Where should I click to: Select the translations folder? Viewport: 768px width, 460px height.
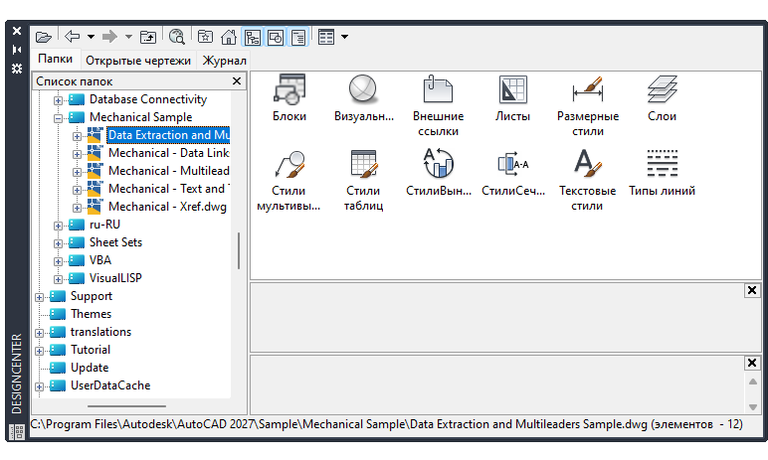(x=100, y=332)
